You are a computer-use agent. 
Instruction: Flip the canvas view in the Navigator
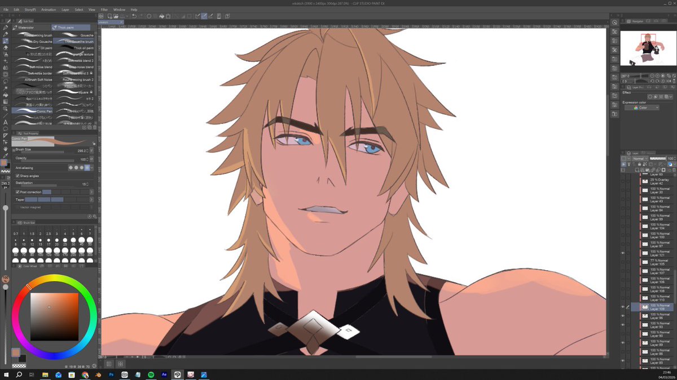[669, 81]
